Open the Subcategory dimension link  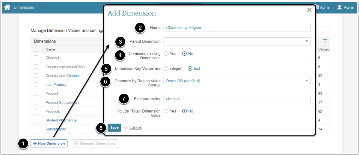click(x=56, y=129)
